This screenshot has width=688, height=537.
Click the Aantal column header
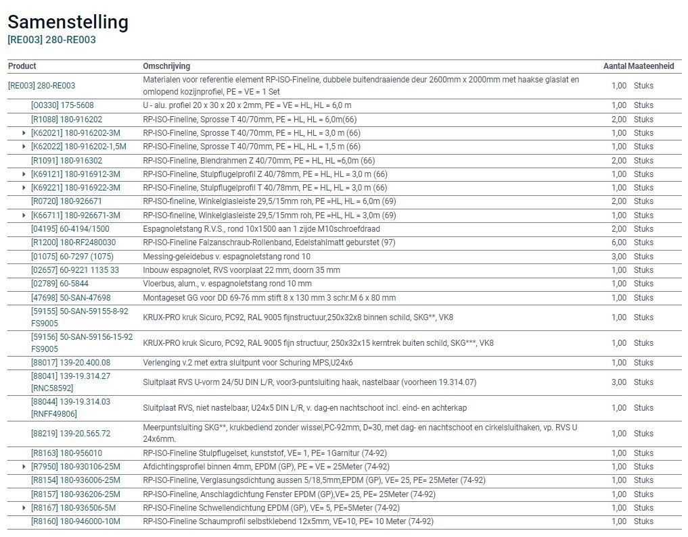615,66
